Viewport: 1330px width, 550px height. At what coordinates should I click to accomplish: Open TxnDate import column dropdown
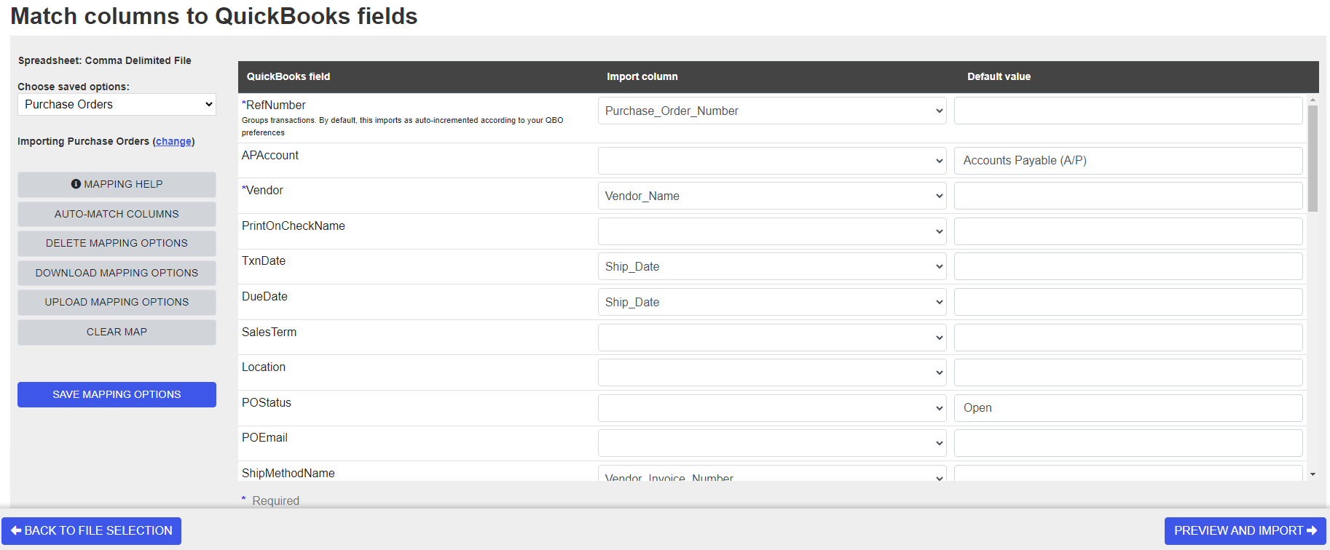772,266
